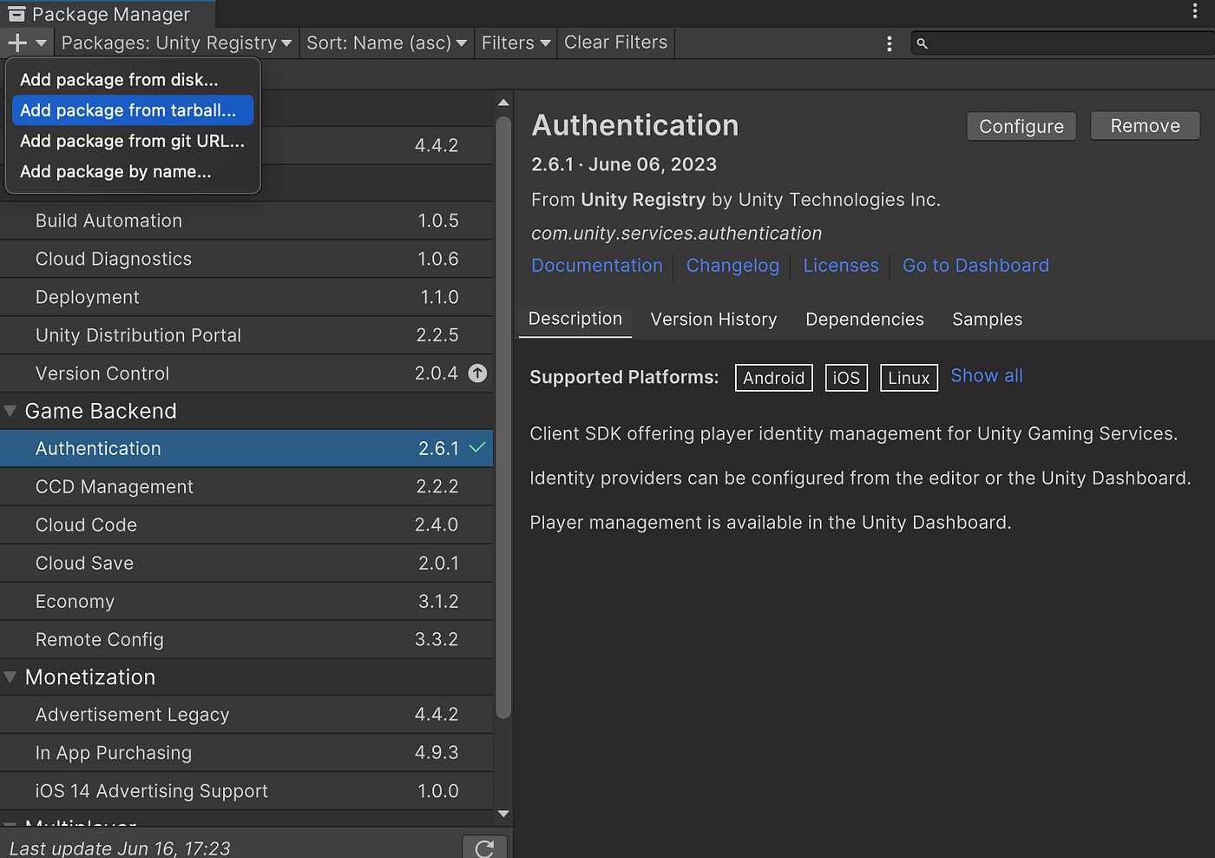Click the package list scrollbar down arrow
The width and height of the screenshot is (1215, 858).
point(503,814)
